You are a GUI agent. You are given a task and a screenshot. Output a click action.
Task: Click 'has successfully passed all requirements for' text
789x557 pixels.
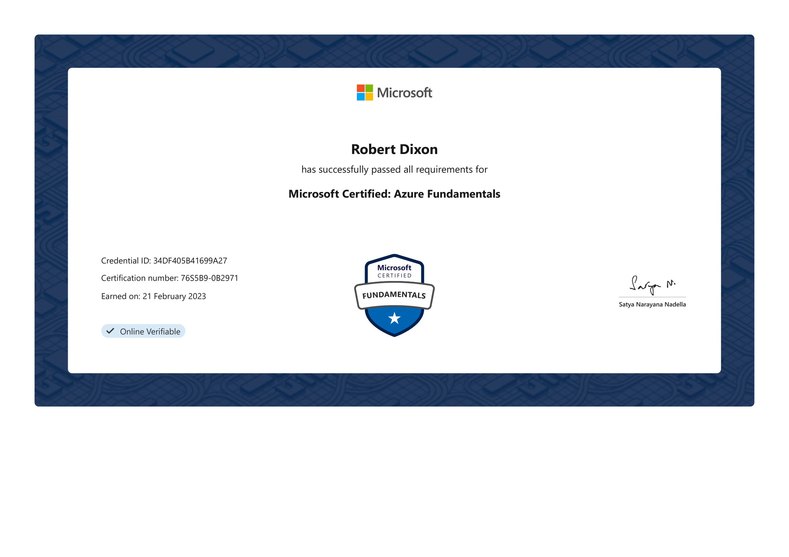(x=394, y=169)
